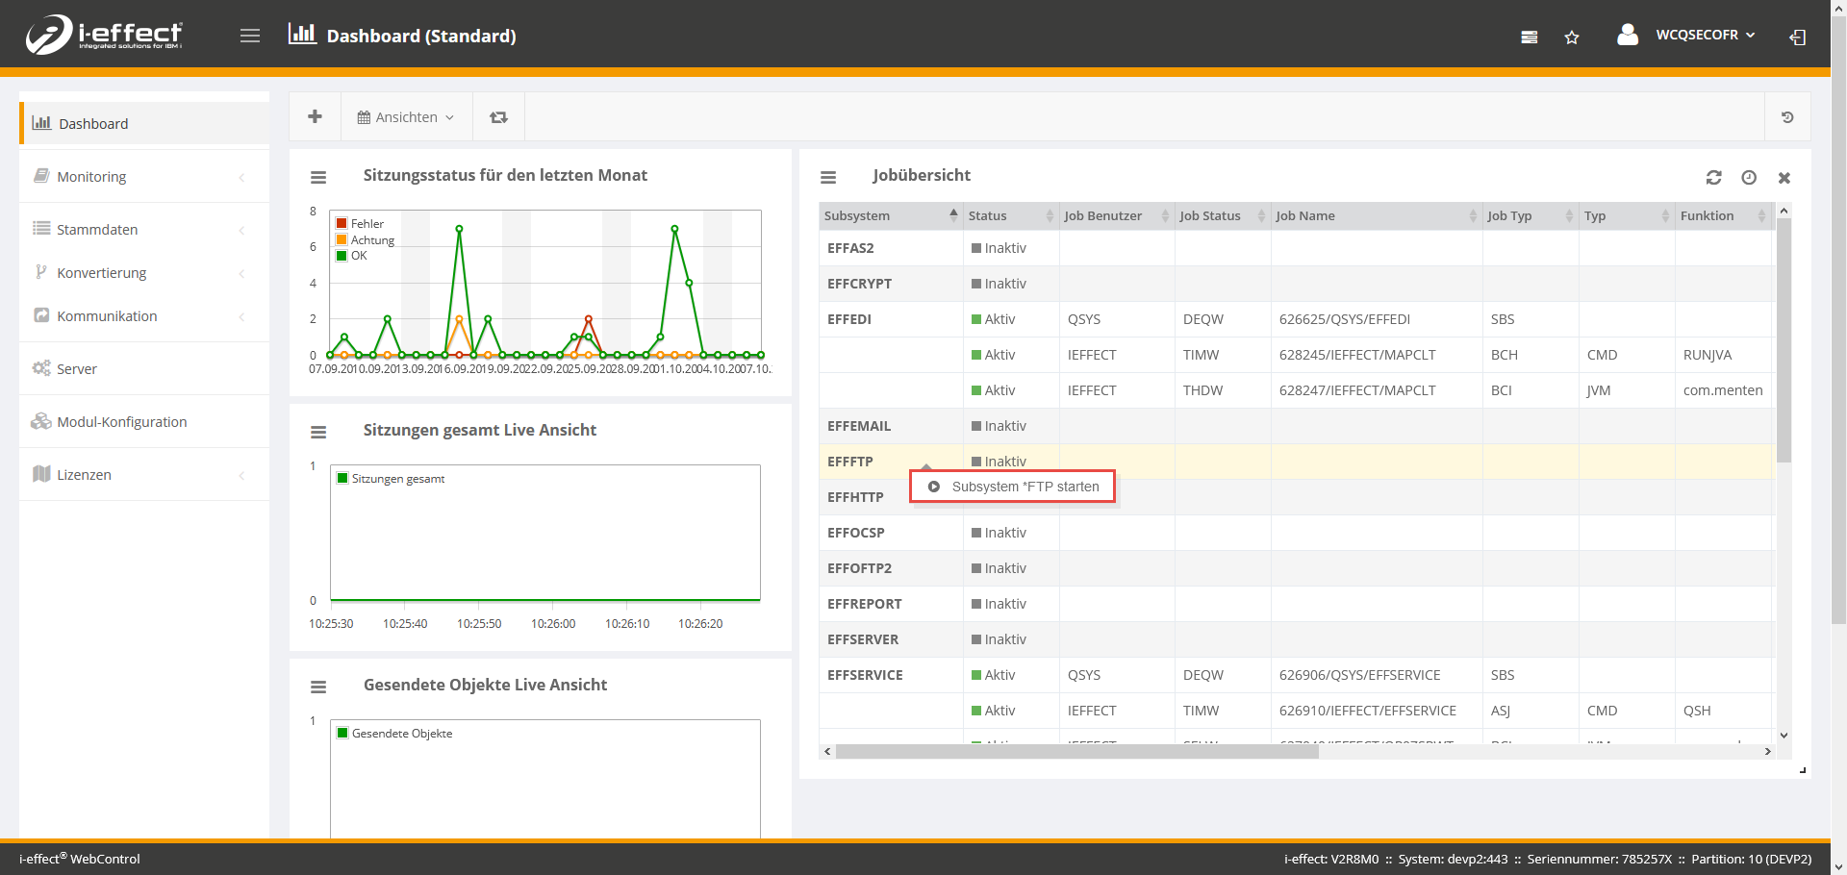Click the star favorites icon in header
Viewport: 1847px width, 875px height.
coord(1572,37)
